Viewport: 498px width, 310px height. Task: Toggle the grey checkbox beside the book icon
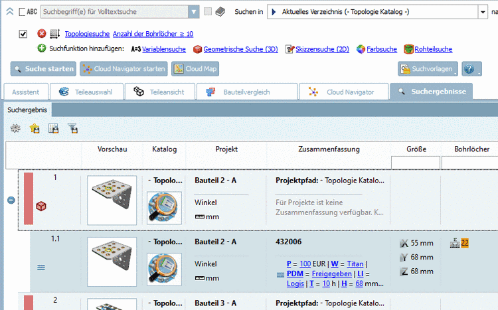[x=208, y=12]
